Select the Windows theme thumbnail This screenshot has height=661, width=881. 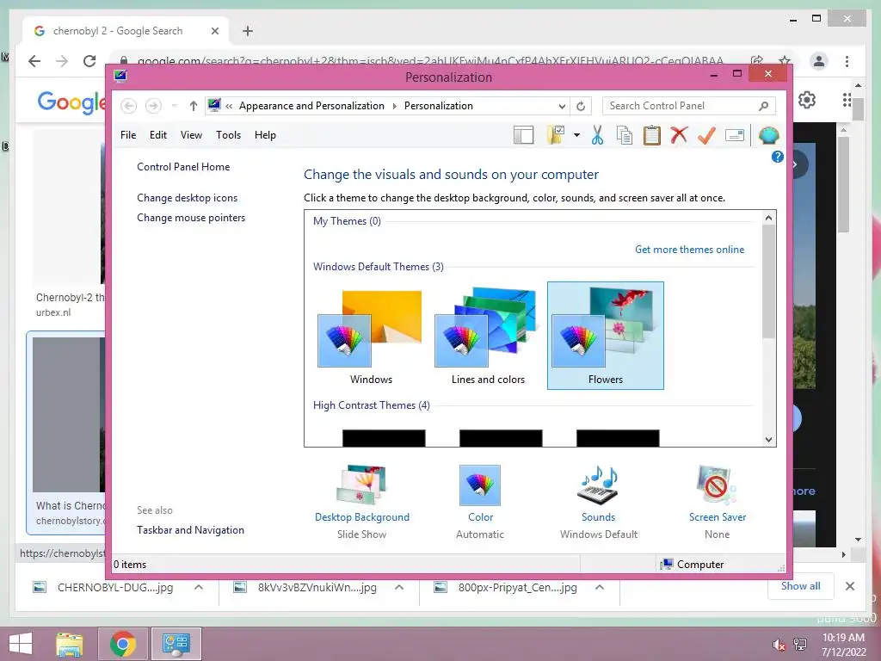[371, 337]
